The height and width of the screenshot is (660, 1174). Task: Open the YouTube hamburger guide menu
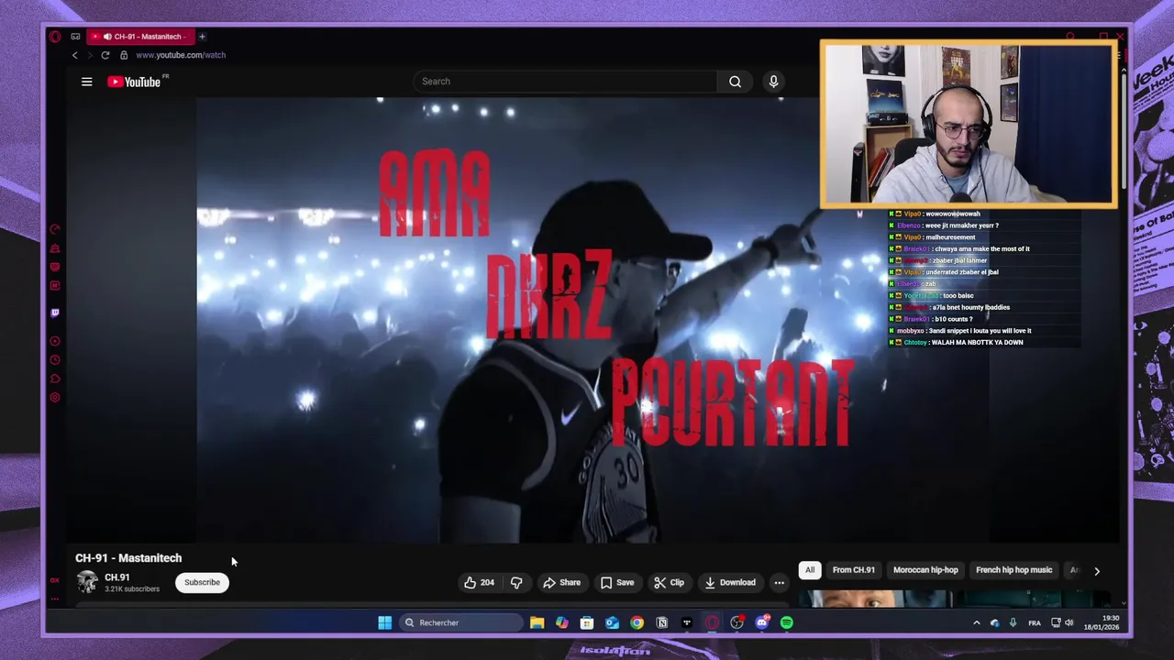[86, 82]
